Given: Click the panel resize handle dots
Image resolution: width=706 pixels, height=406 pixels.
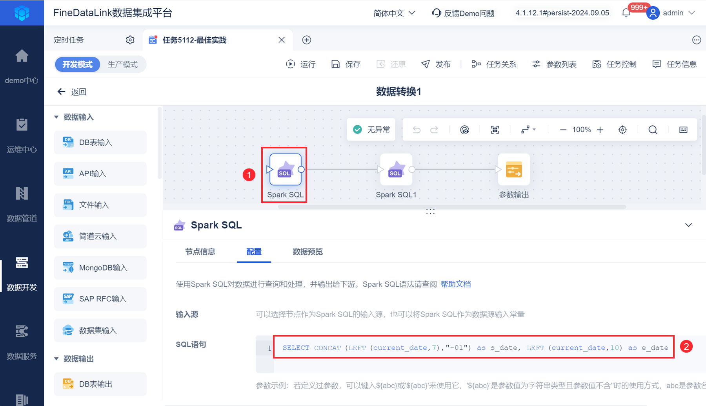Looking at the screenshot, I should (430, 212).
